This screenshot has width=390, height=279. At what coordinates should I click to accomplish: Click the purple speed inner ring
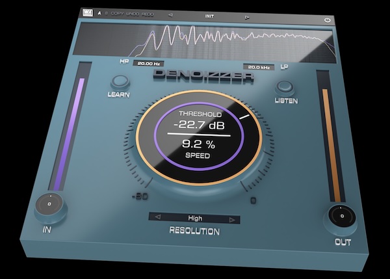(199, 136)
